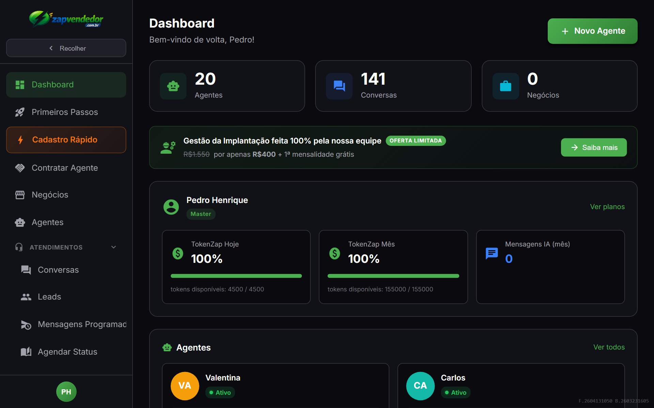
Task: Click the PH profile badge at bottom left
Action: (x=66, y=392)
